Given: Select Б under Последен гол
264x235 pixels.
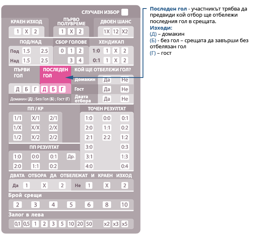Looking at the screenshot, I should 53,89.
